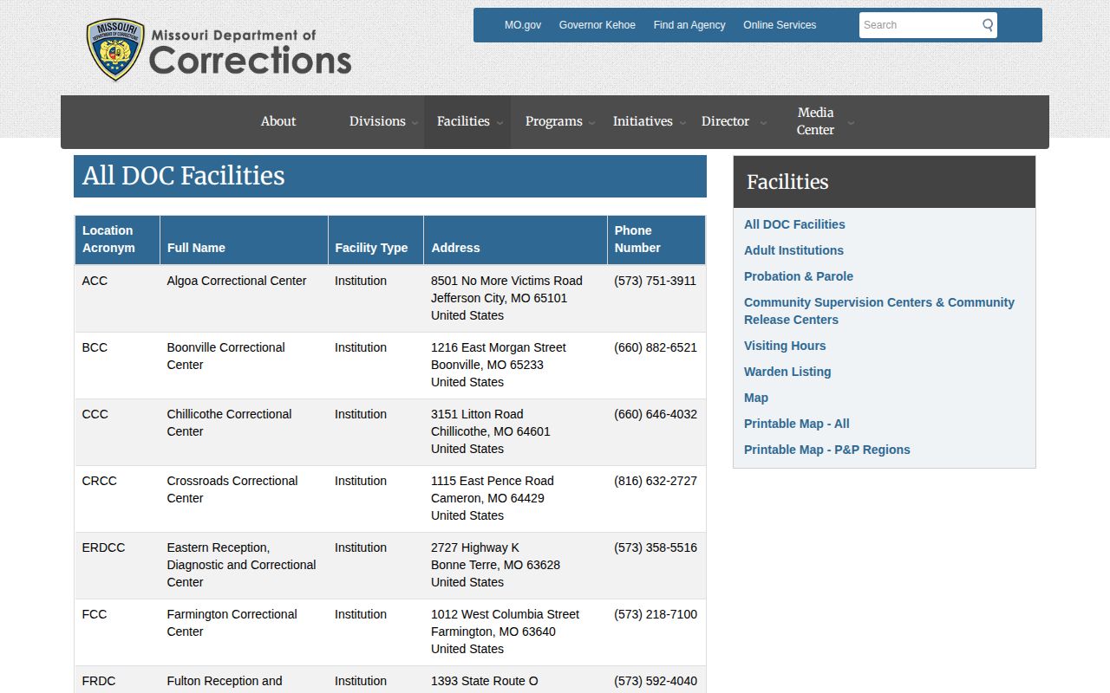Viewport: 1110px width, 693px height.
Task: Open Printable Map - All link
Action: click(x=797, y=424)
